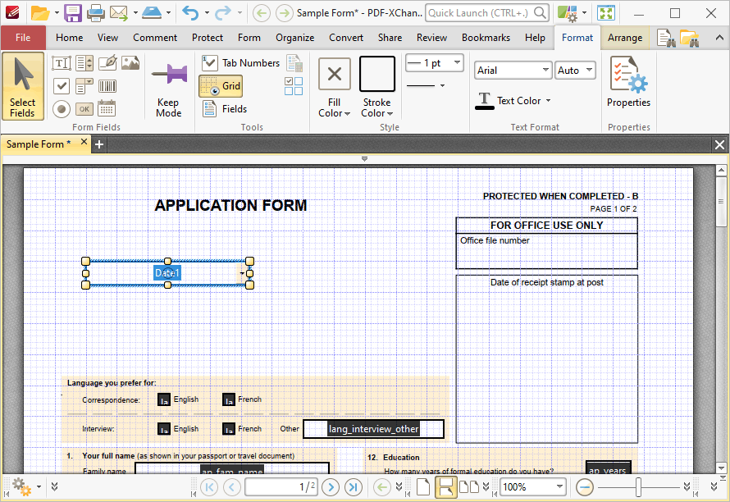Open field Properties pane
The image size is (730, 502).
coord(628,82)
